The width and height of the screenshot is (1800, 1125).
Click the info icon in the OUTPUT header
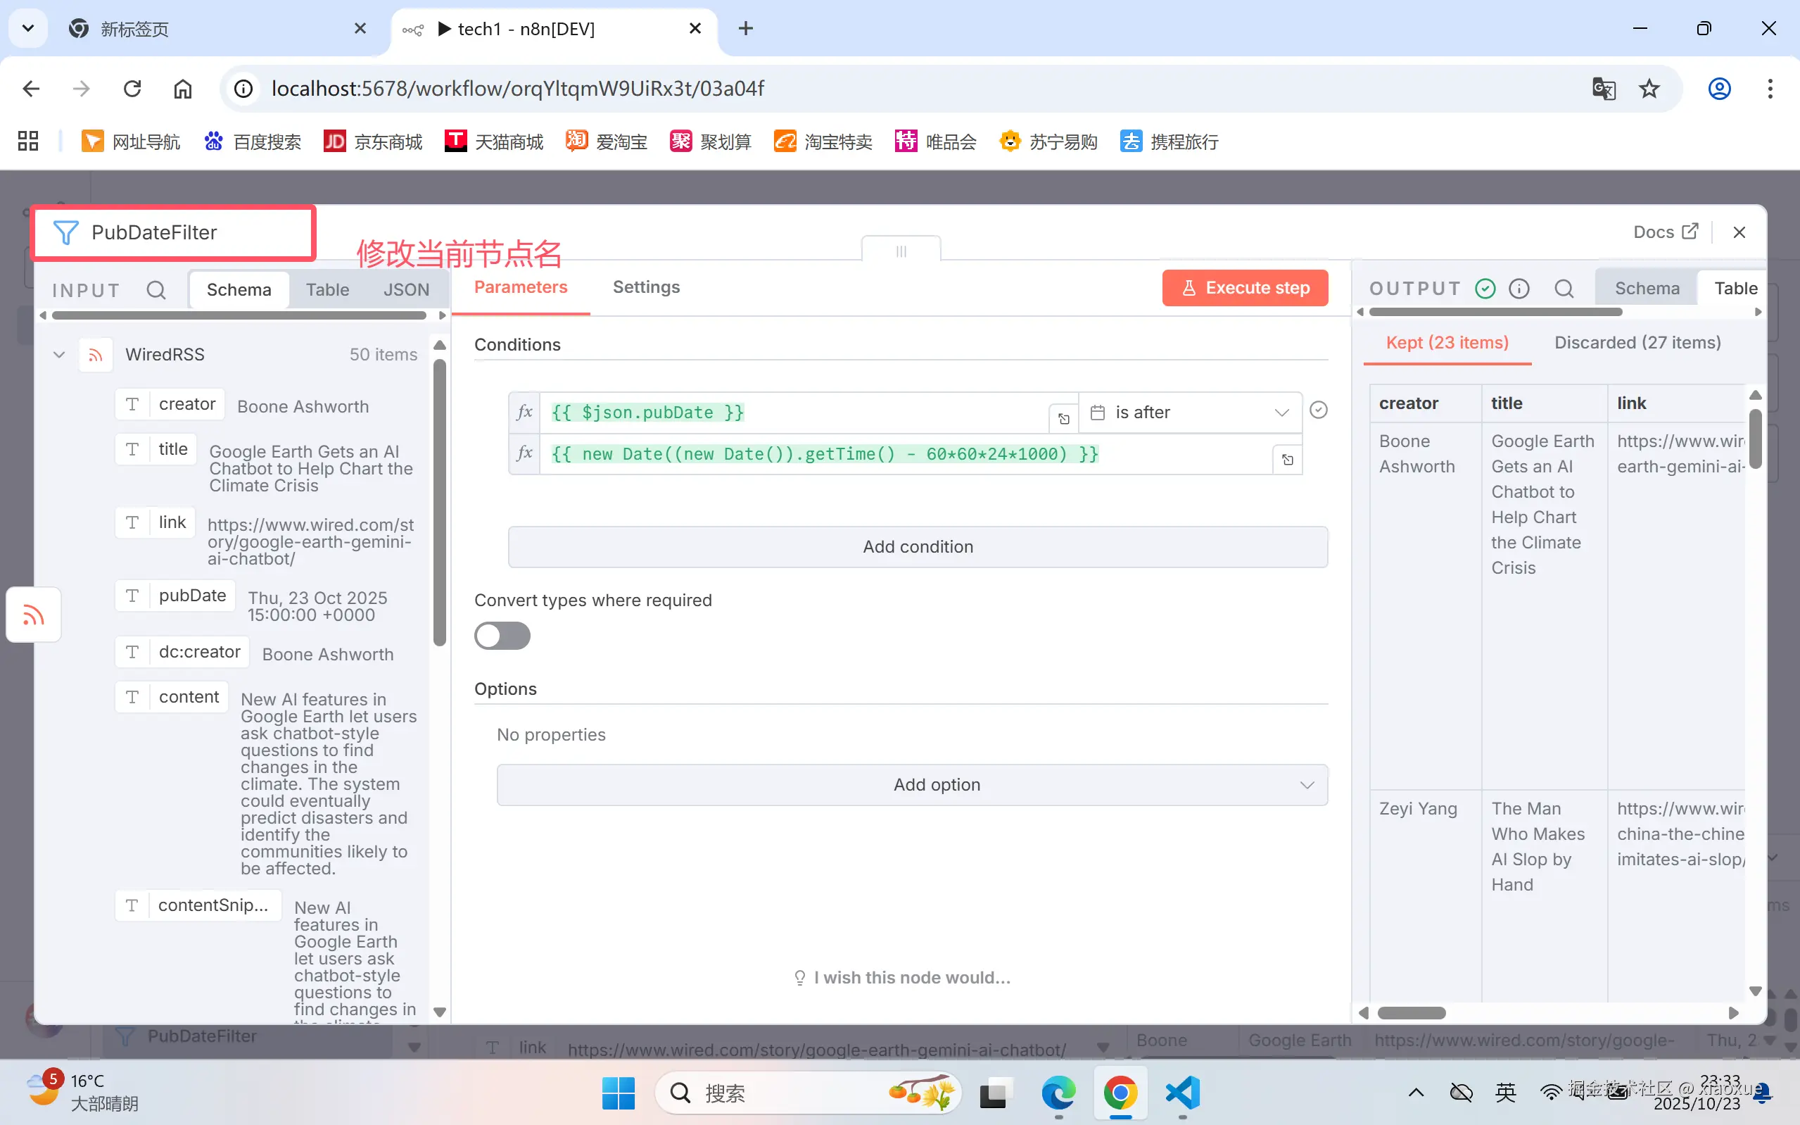point(1520,288)
